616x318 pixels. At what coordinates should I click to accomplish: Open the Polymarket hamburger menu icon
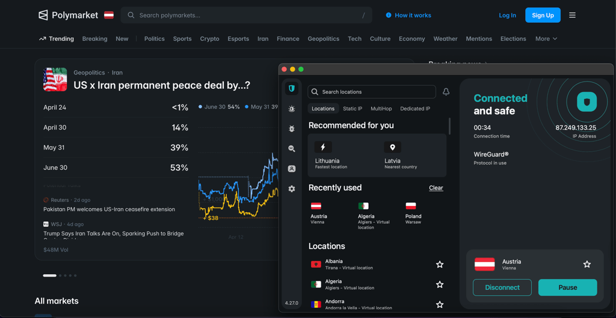pos(573,15)
